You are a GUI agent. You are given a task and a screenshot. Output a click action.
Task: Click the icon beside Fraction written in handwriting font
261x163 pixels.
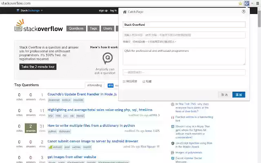tap(173, 117)
